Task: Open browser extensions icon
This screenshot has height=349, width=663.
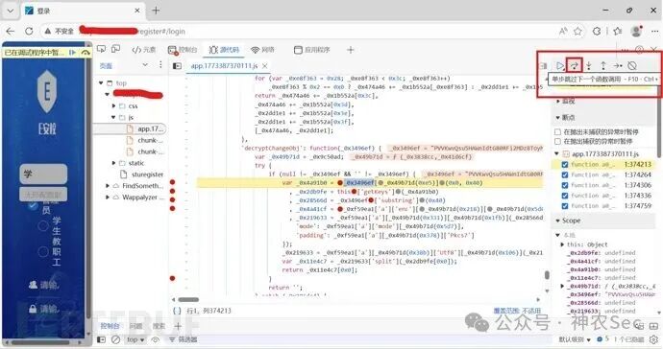Action: tap(597, 31)
